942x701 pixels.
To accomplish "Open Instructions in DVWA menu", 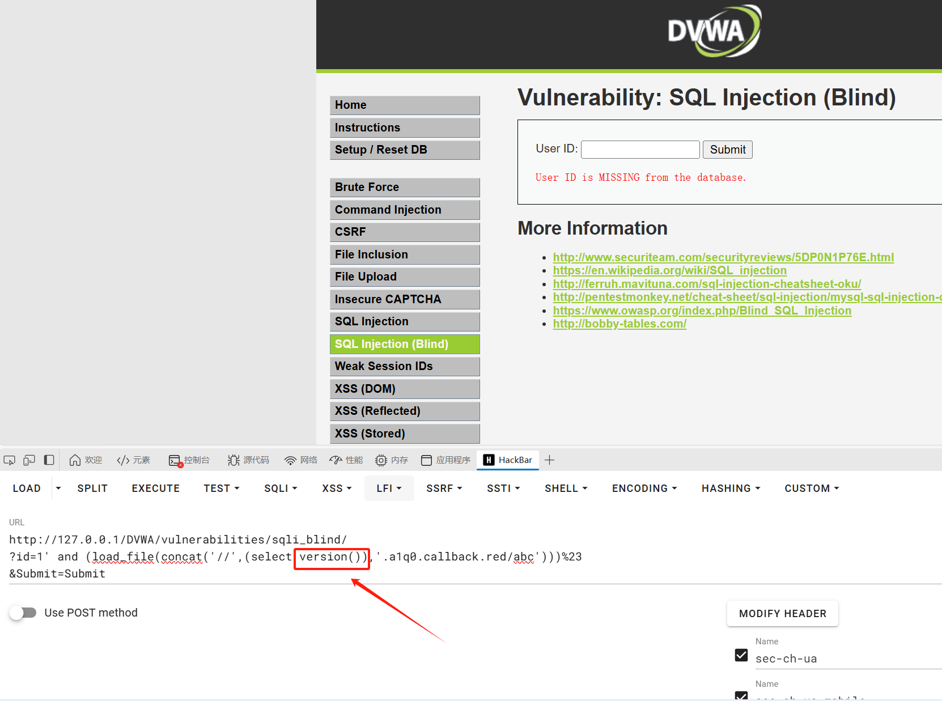I will click(405, 128).
